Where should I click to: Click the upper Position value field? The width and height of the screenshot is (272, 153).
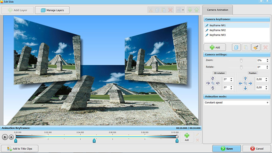pyautogui.click(x=261, y=79)
